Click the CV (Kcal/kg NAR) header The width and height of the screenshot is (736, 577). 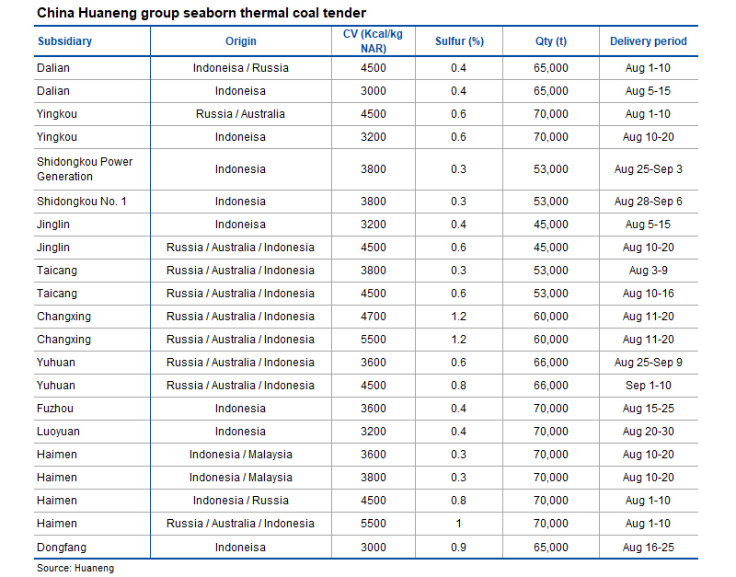tap(374, 41)
